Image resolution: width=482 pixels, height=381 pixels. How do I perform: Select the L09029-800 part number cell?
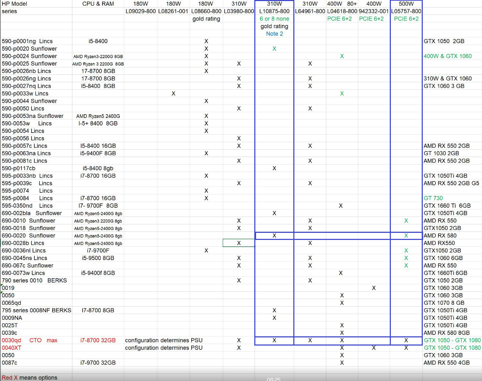pyautogui.click(x=140, y=11)
